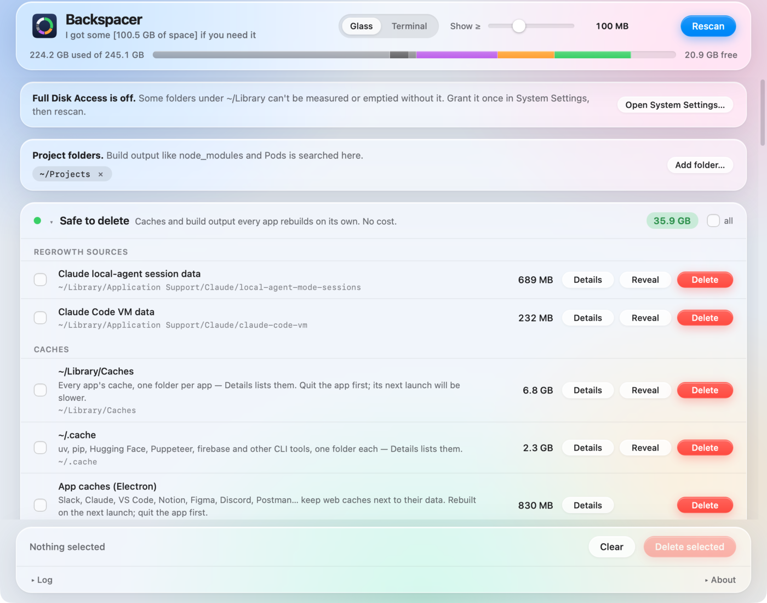Click the '224.2 GB used of 245.1 GB' text
Image resolution: width=767 pixels, height=603 pixels.
[x=87, y=55]
